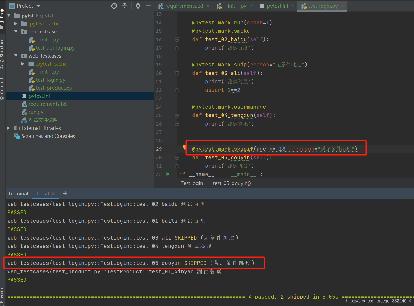This screenshot has width=414, height=306.
Task: Hide the Project panel with minus icon
Action: (148, 6)
